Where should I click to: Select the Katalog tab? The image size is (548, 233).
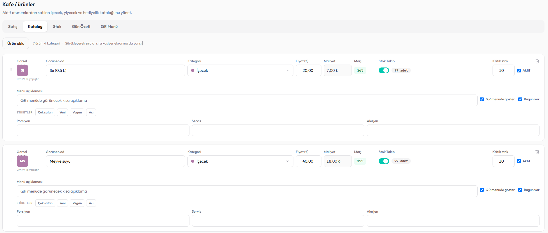(x=35, y=26)
